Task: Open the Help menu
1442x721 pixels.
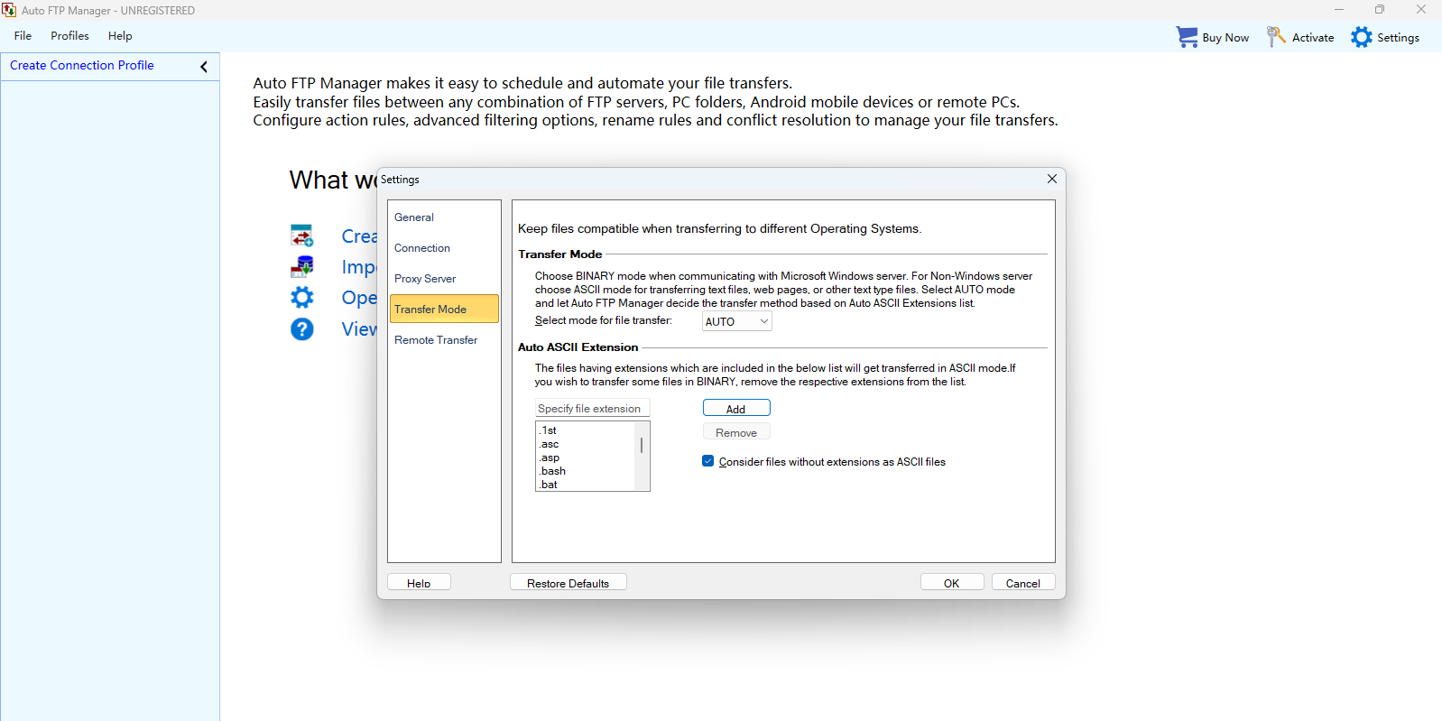Action: [120, 36]
